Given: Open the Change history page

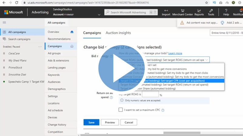Looking at the screenshot, I should point(57,124).
